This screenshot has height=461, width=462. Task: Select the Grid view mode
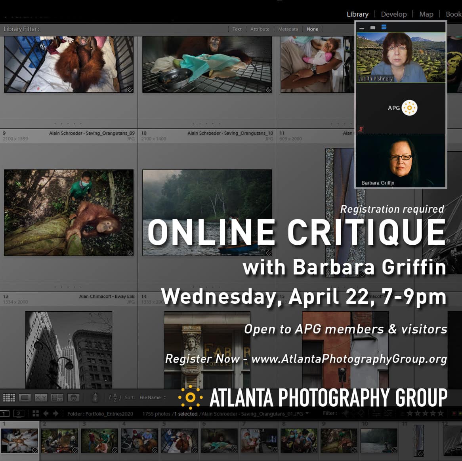[x=9, y=398]
